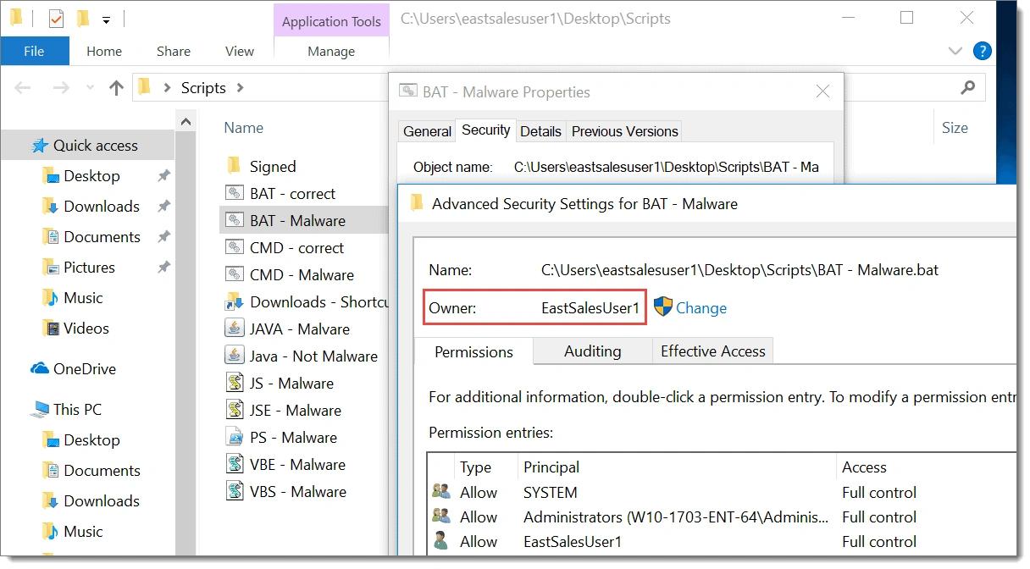Viewport: 1030px width, 569px height.
Task: Click the pin icon next to Pictures
Action: pos(163,268)
